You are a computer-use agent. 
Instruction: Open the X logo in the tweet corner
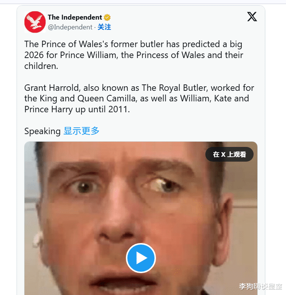coord(252,17)
